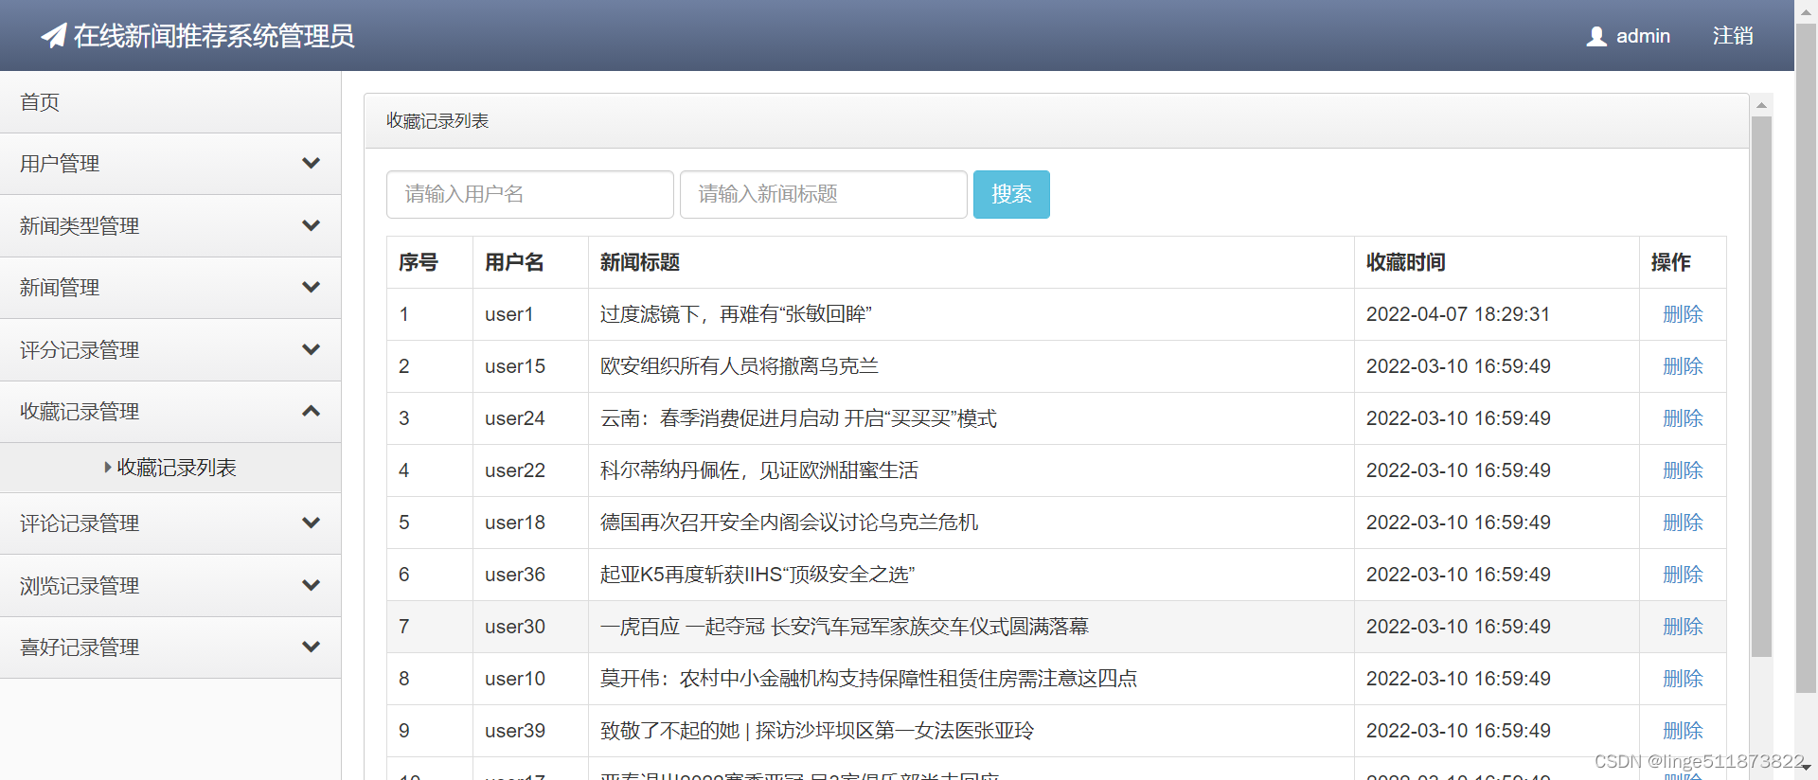Select 评论记录管理 menu label
Image resolution: width=1818 pixels, height=780 pixels.
80,523
